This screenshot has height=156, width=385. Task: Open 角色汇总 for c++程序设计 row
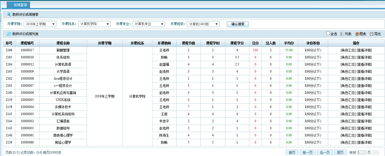[x=348, y=86]
